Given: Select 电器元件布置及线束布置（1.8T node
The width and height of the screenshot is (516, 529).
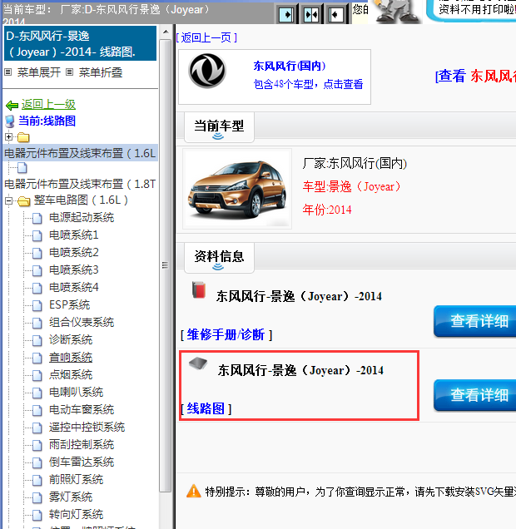Looking at the screenshot, I should [80, 184].
